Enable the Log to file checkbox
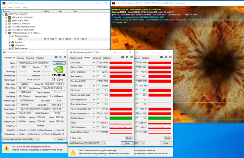Image resolution: width=244 pixels, height=158 pixels. (71, 138)
